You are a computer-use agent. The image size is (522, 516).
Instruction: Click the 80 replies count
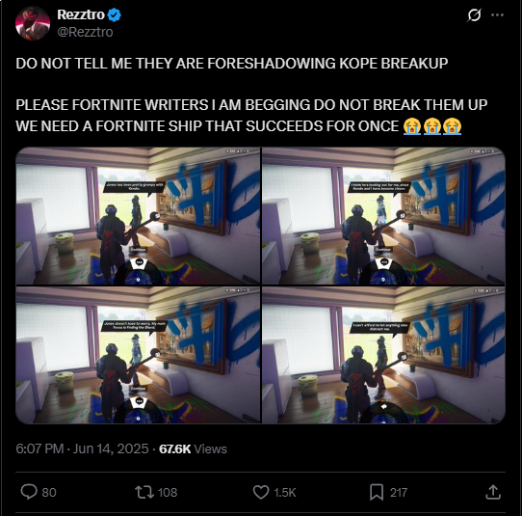click(49, 492)
